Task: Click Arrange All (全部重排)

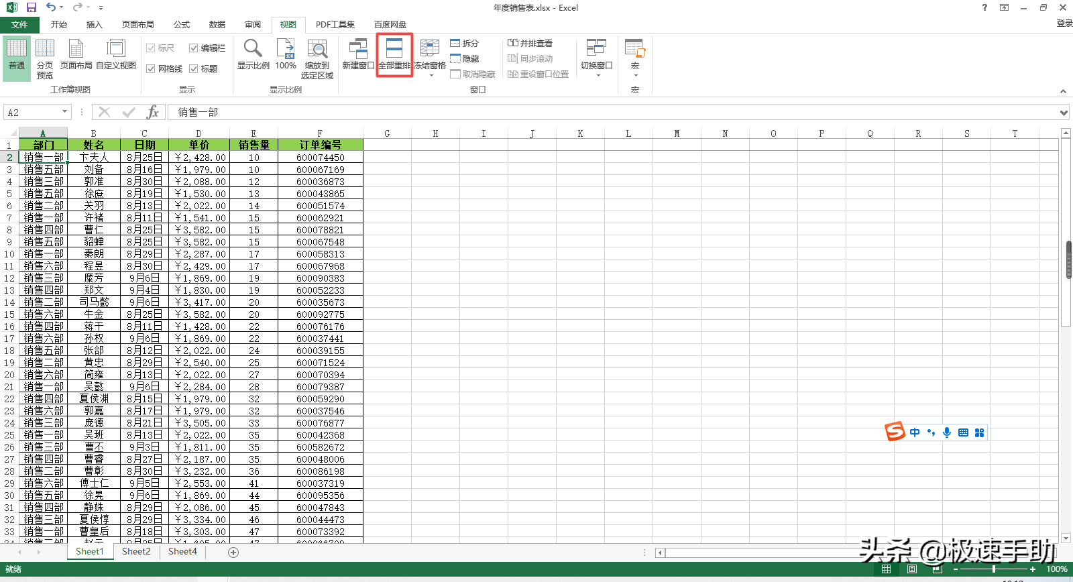Action: pos(394,55)
